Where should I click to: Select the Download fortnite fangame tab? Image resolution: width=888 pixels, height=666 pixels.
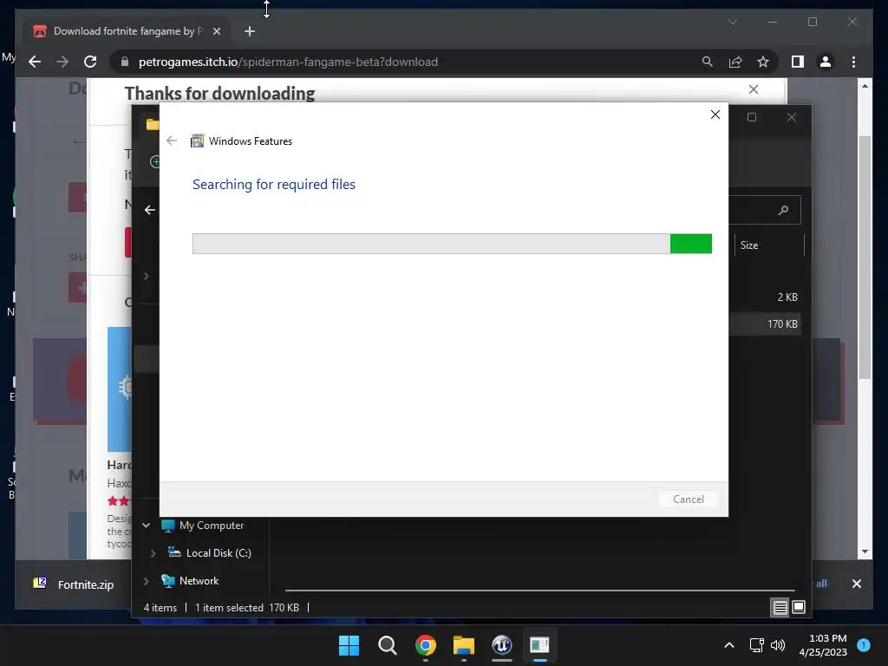(x=127, y=31)
